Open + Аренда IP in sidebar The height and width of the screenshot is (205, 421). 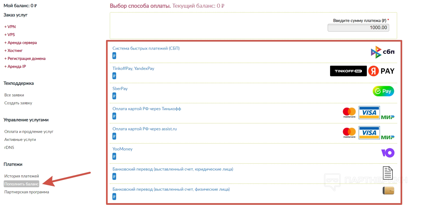pos(15,66)
